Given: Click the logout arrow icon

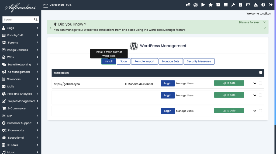Looking at the screenshot, I should (x=271, y=5).
